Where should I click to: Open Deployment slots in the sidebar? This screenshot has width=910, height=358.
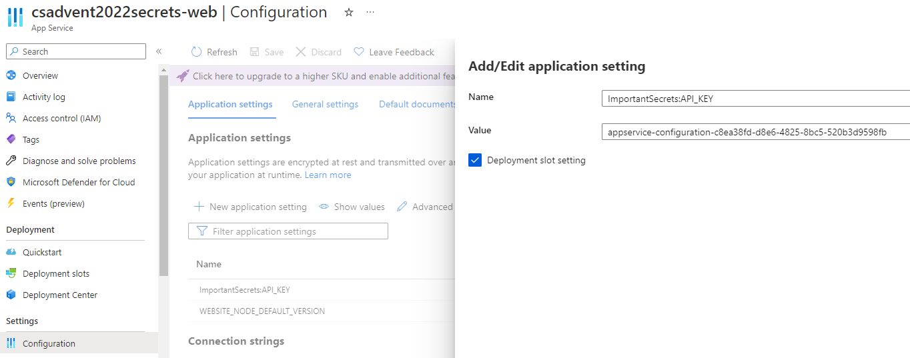(55, 273)
